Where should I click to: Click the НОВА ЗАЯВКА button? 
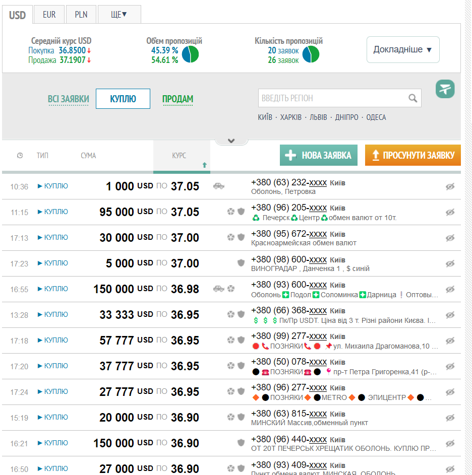[319, 155]
